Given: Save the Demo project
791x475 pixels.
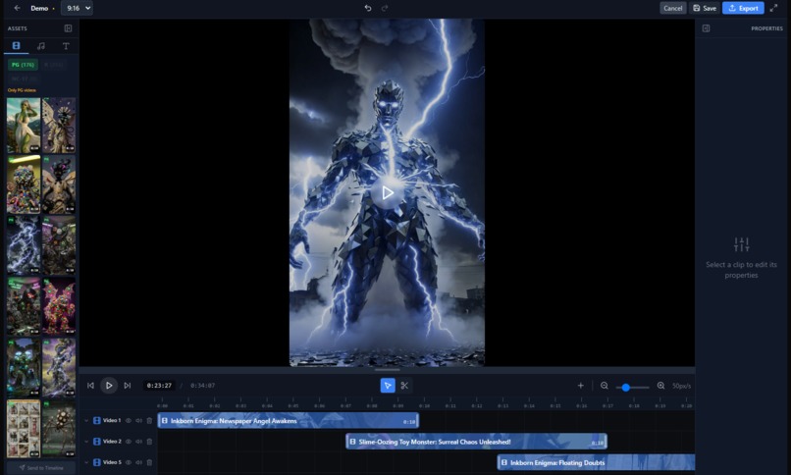Looking at the screenshot, I should coord(705,8).
